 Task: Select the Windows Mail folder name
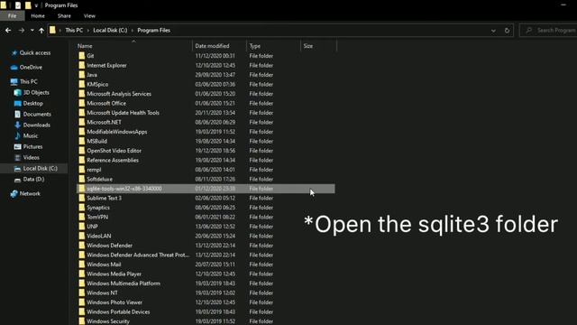tap(104, 265)
